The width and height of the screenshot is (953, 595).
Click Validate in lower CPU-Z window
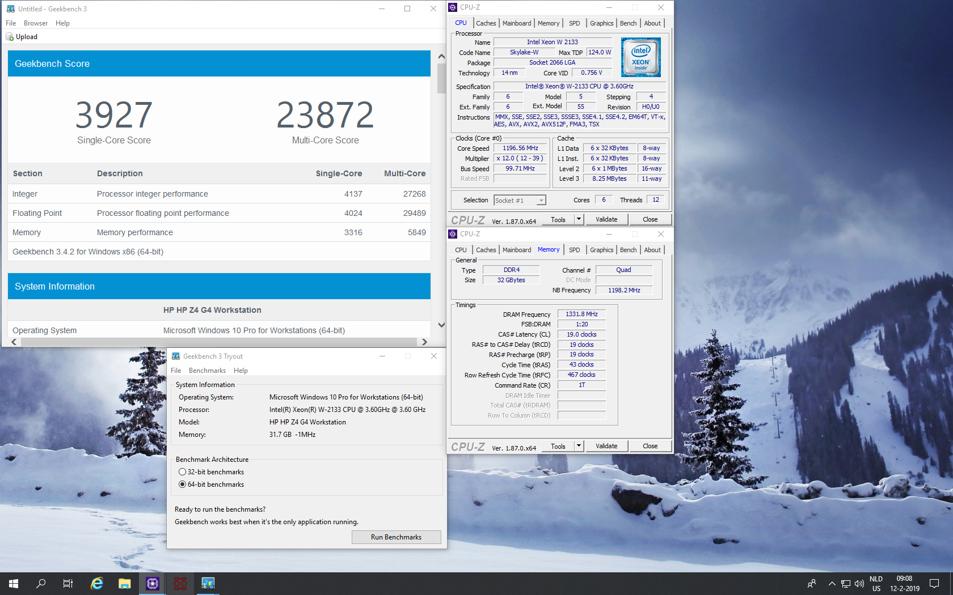point(606,446)
